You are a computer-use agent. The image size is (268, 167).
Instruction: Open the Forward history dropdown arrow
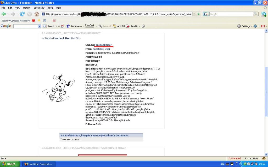pyautogui.click(x=17, y=14)
